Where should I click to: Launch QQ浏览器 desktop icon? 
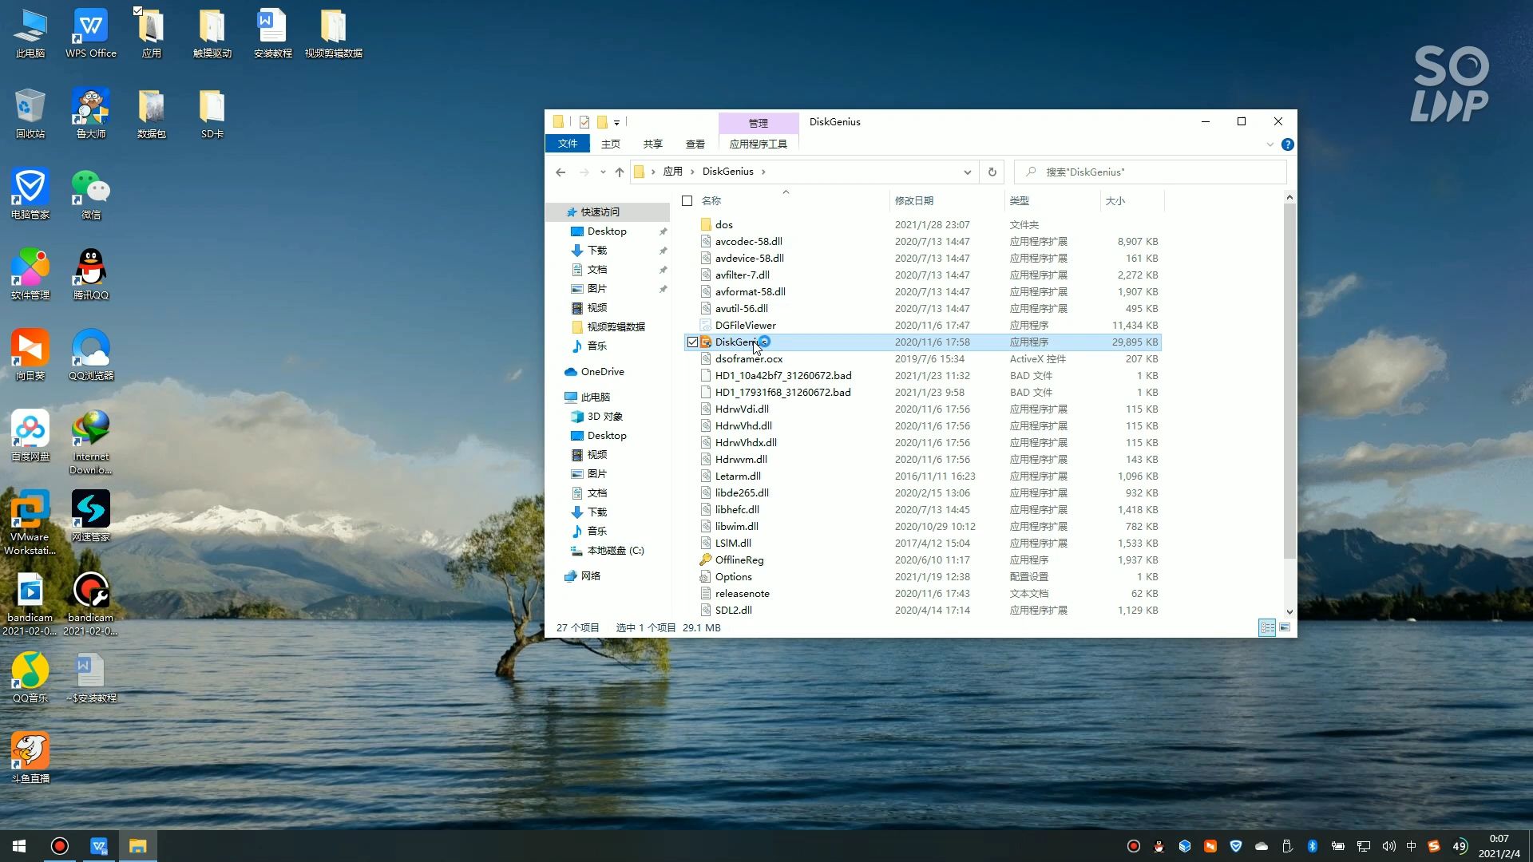click(91, 355)
